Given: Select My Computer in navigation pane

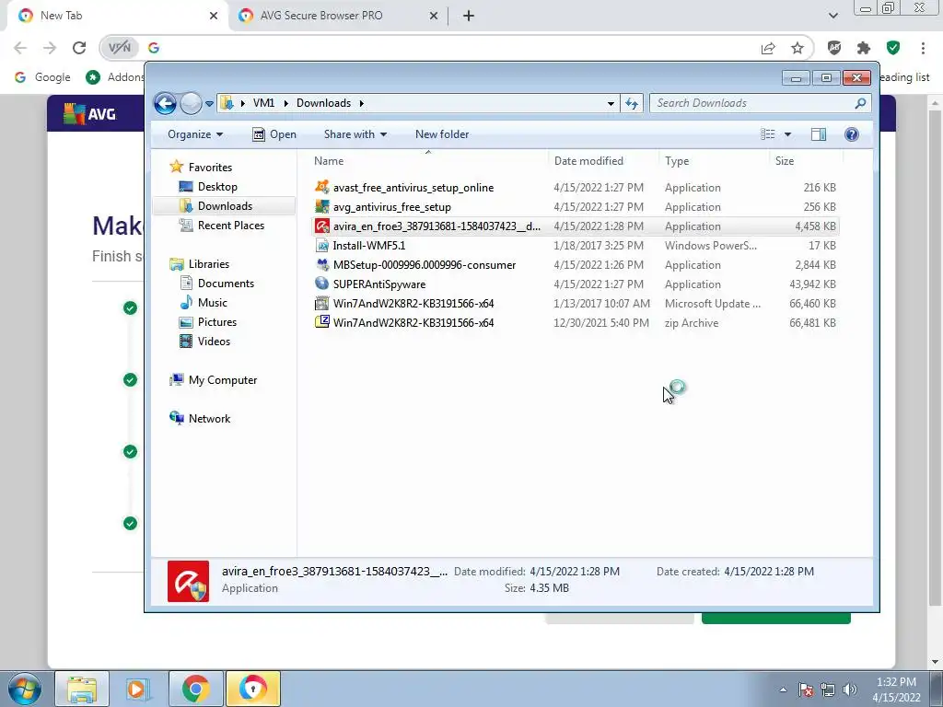Looking at the screenshot, I should point(223,380).
